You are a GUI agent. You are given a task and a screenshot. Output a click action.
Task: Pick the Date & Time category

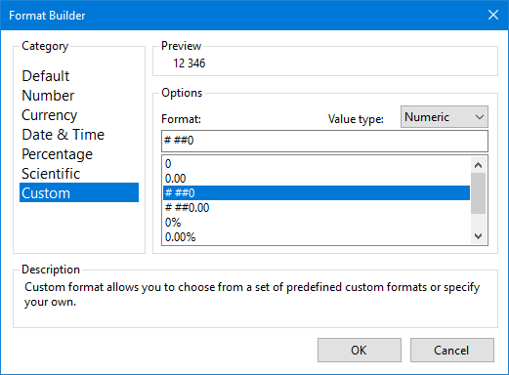coord(79,135)
